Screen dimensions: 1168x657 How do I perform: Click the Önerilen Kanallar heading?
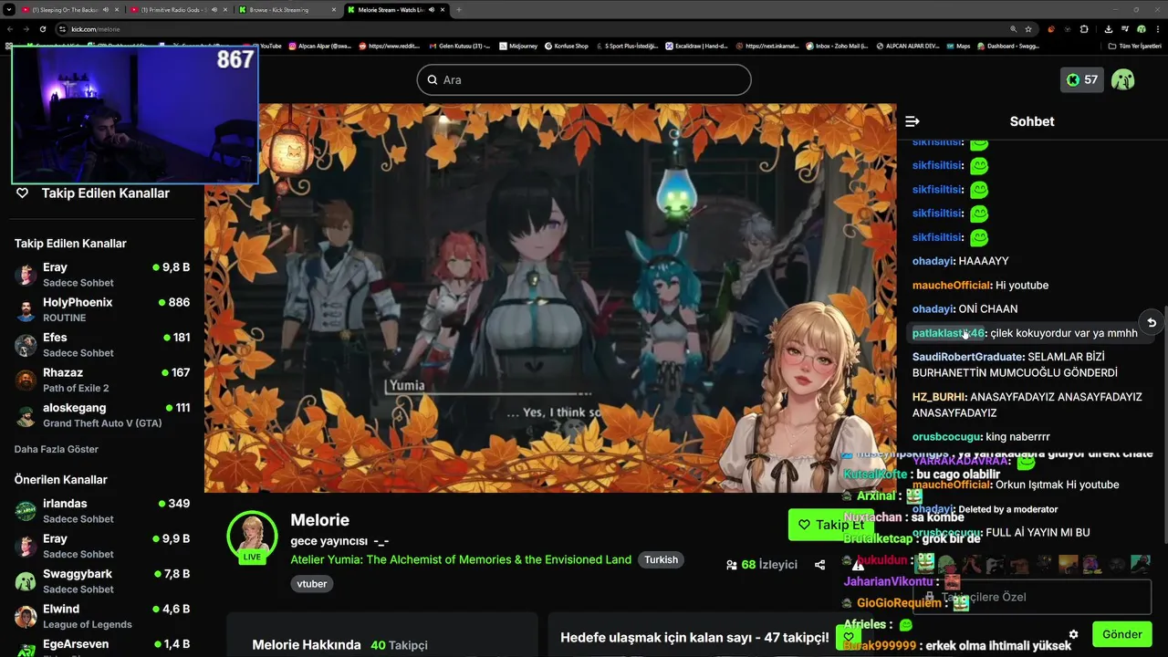tap(60, 479)
